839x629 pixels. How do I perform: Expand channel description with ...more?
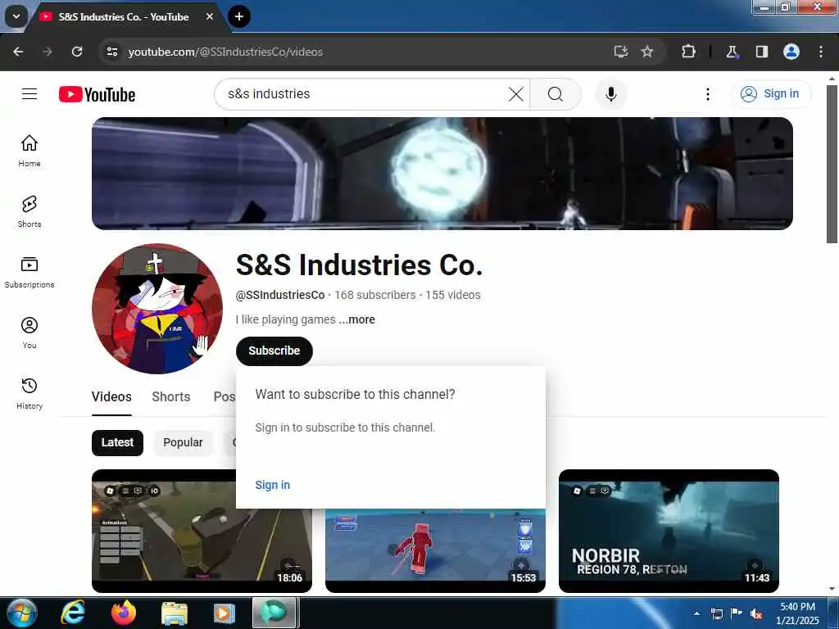click(x=357, y=320)
